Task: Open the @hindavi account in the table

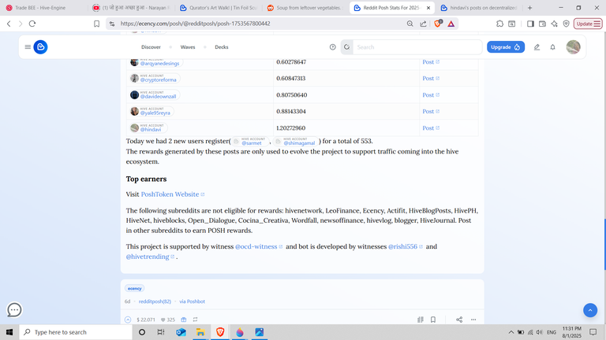Action: [x=149, y=128]
